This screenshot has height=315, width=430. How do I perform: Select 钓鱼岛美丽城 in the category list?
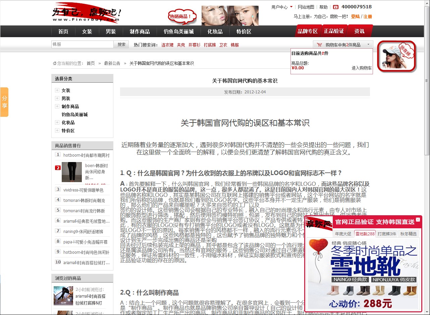click(x=74, y=114)
